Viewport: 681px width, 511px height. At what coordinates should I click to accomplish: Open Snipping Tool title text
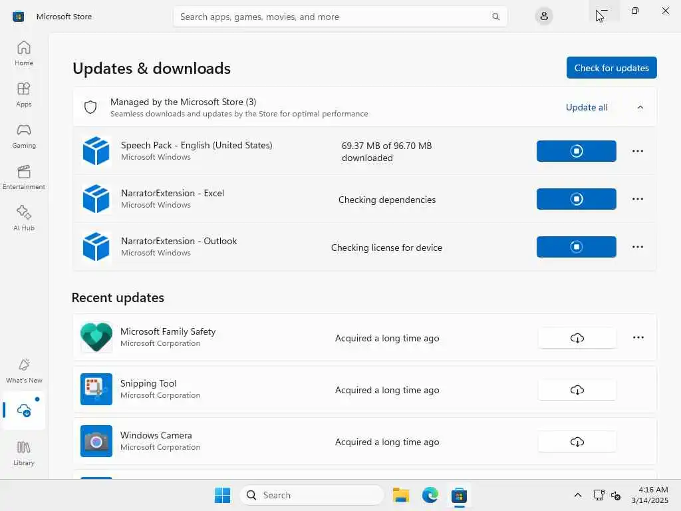click(148, 383)
